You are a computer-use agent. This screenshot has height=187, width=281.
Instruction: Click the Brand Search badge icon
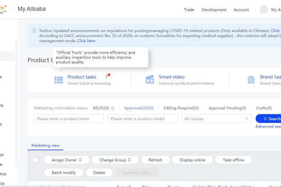click(251, 80)
